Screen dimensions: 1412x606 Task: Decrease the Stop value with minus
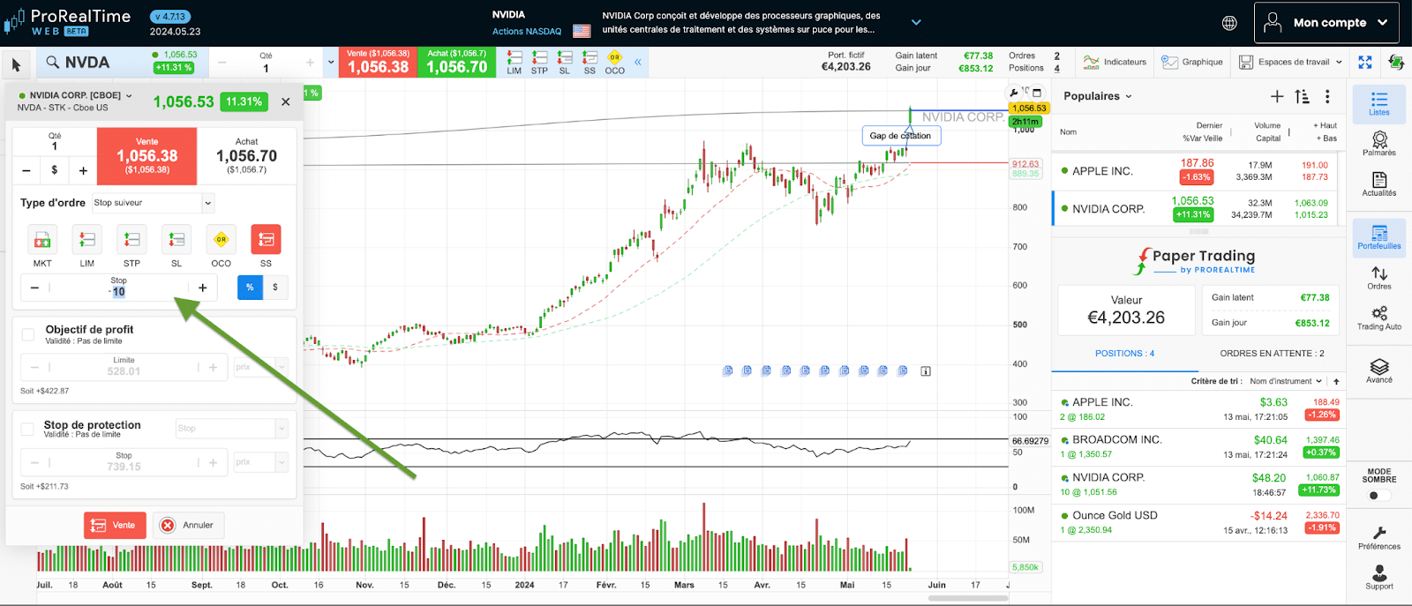tap(34, 288)
